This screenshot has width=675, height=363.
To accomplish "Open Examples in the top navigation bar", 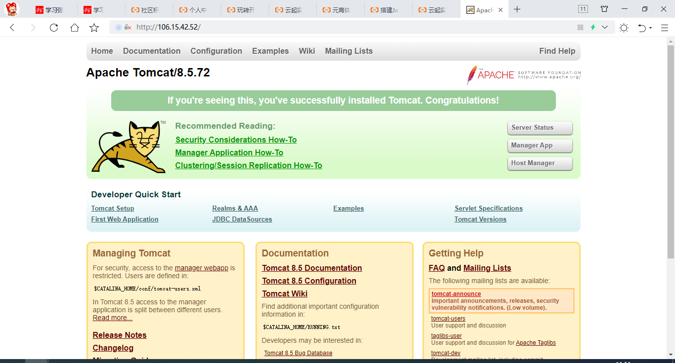I will pyautogui.click(x=270, y=51).
